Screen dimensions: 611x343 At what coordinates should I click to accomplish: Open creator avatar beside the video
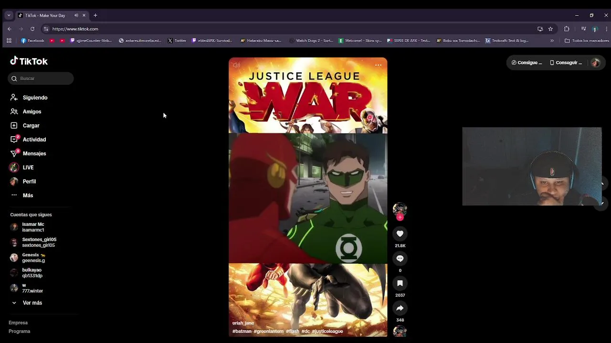(x=400, y=209)
